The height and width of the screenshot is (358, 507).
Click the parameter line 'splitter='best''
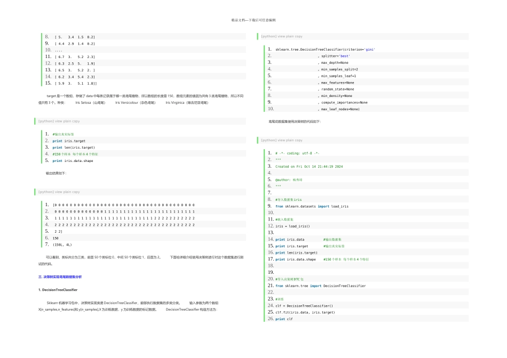[x=334, y=56]
